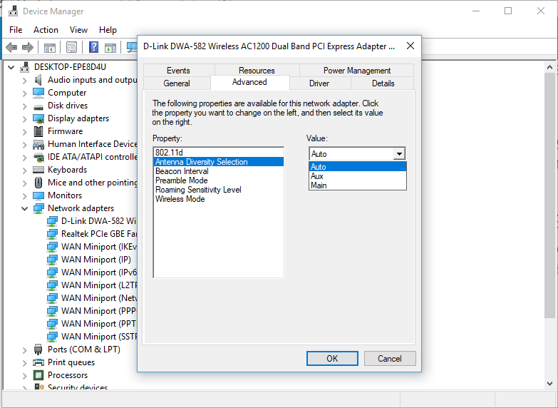Switch to the Driver tab

pos(319,83)
